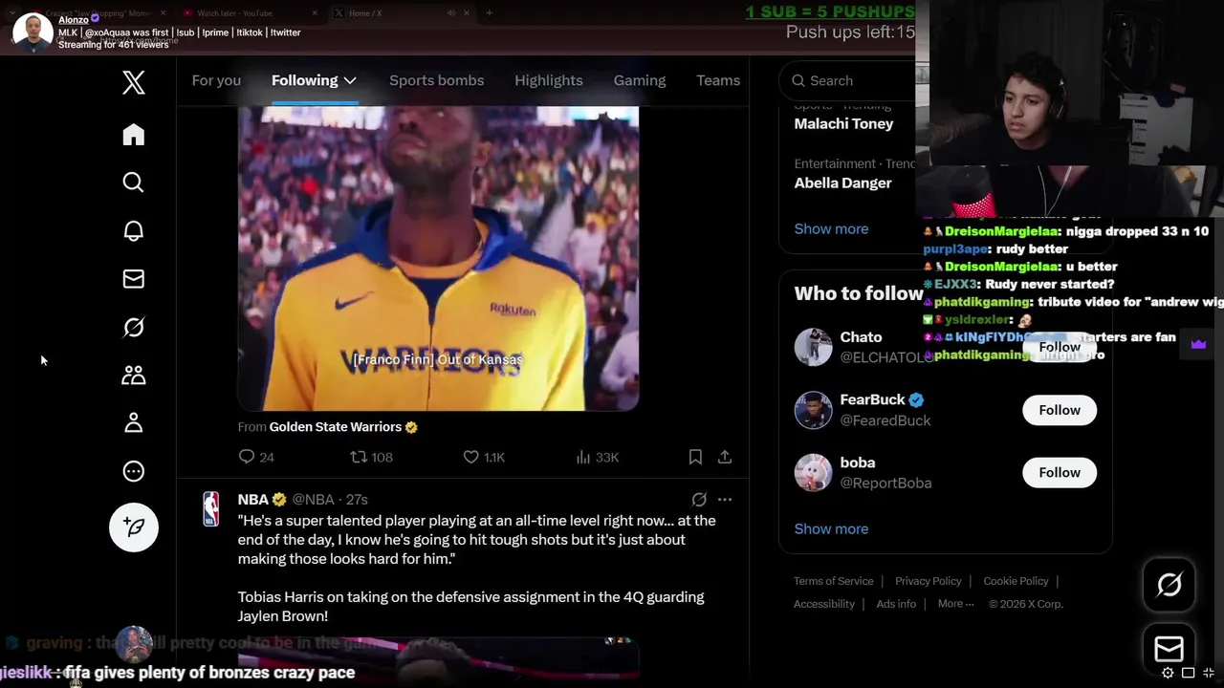Open trending topic Abella Danger
Image resolution: width=1224 pixels, height=688 pixels.
(842, 183)
